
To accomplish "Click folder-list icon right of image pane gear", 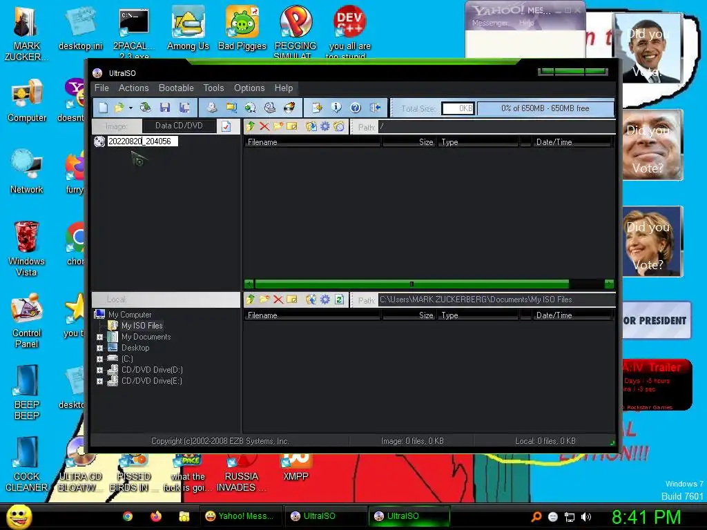I will 339,127.
